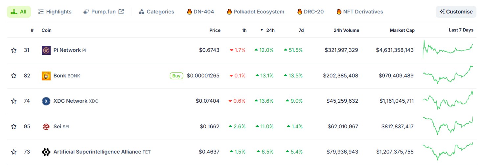Click the Artificial Superintelligence Alliance logo
483x165 pixels.
click(x=46, y=152)
